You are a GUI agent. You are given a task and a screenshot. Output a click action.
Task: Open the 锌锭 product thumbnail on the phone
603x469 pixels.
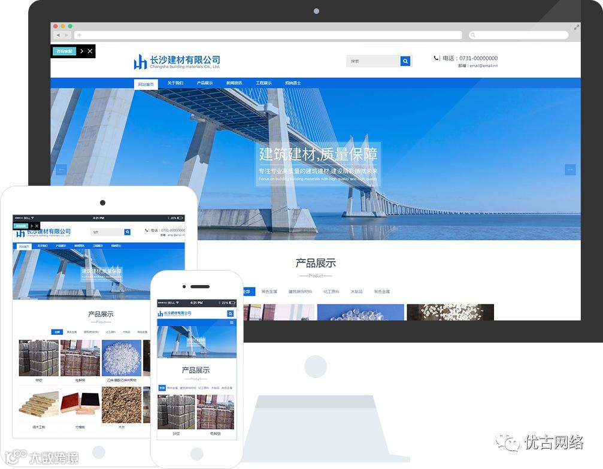pyautogui.click(x=176, y=411)
